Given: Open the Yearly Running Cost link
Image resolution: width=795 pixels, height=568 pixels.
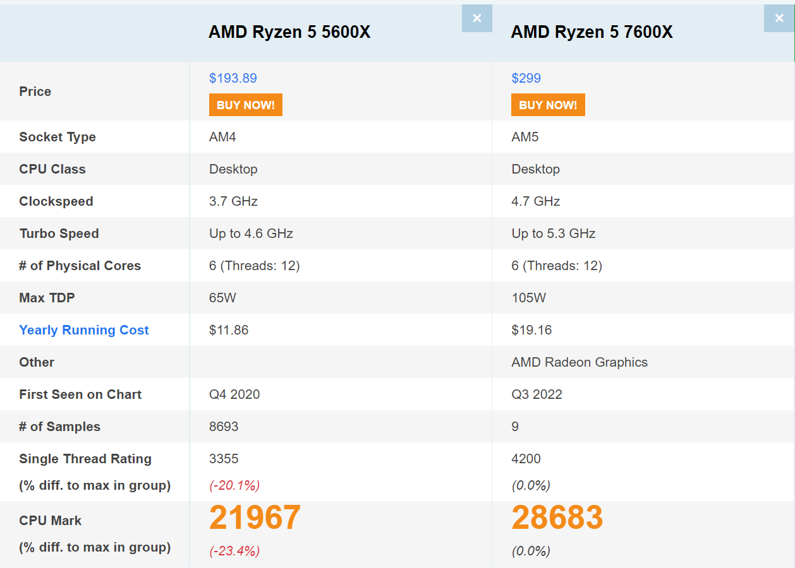Looking at the screenshot, I should (84, 330).
